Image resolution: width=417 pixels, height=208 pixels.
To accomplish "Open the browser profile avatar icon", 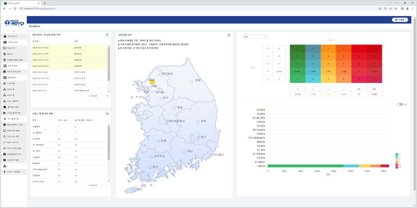I will click(407, 8).
